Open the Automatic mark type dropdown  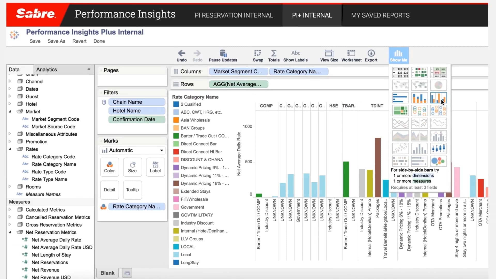click(x=132, y=150)
